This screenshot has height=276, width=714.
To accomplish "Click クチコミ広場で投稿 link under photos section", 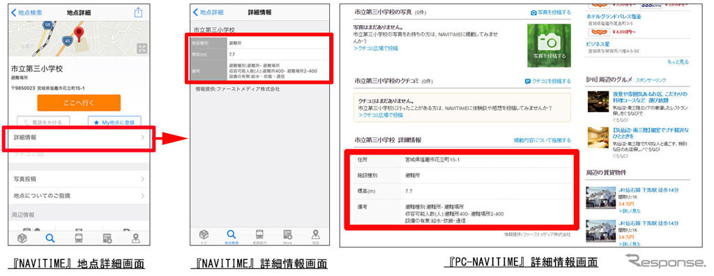I will click(x=376, y=48).
